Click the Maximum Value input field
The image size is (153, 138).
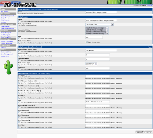pyautogui.click(x=98, y=60)
